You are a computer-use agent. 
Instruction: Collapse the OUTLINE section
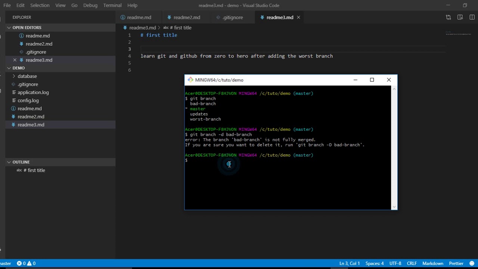(x=9, y=162)
